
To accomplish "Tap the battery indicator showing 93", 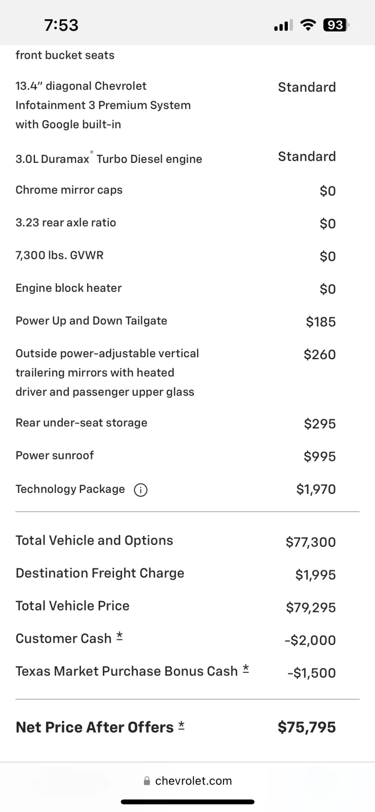I will pyautogui.click(x=336, y=25).
